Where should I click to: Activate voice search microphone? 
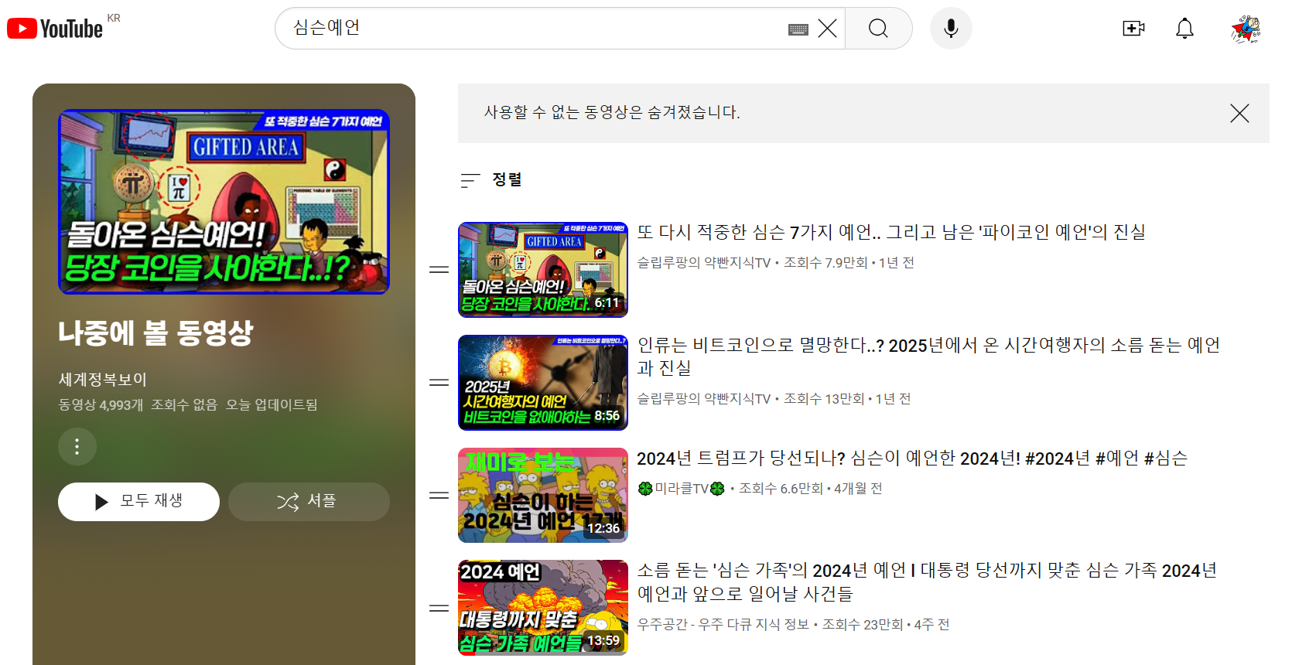(x=951, y=29)
